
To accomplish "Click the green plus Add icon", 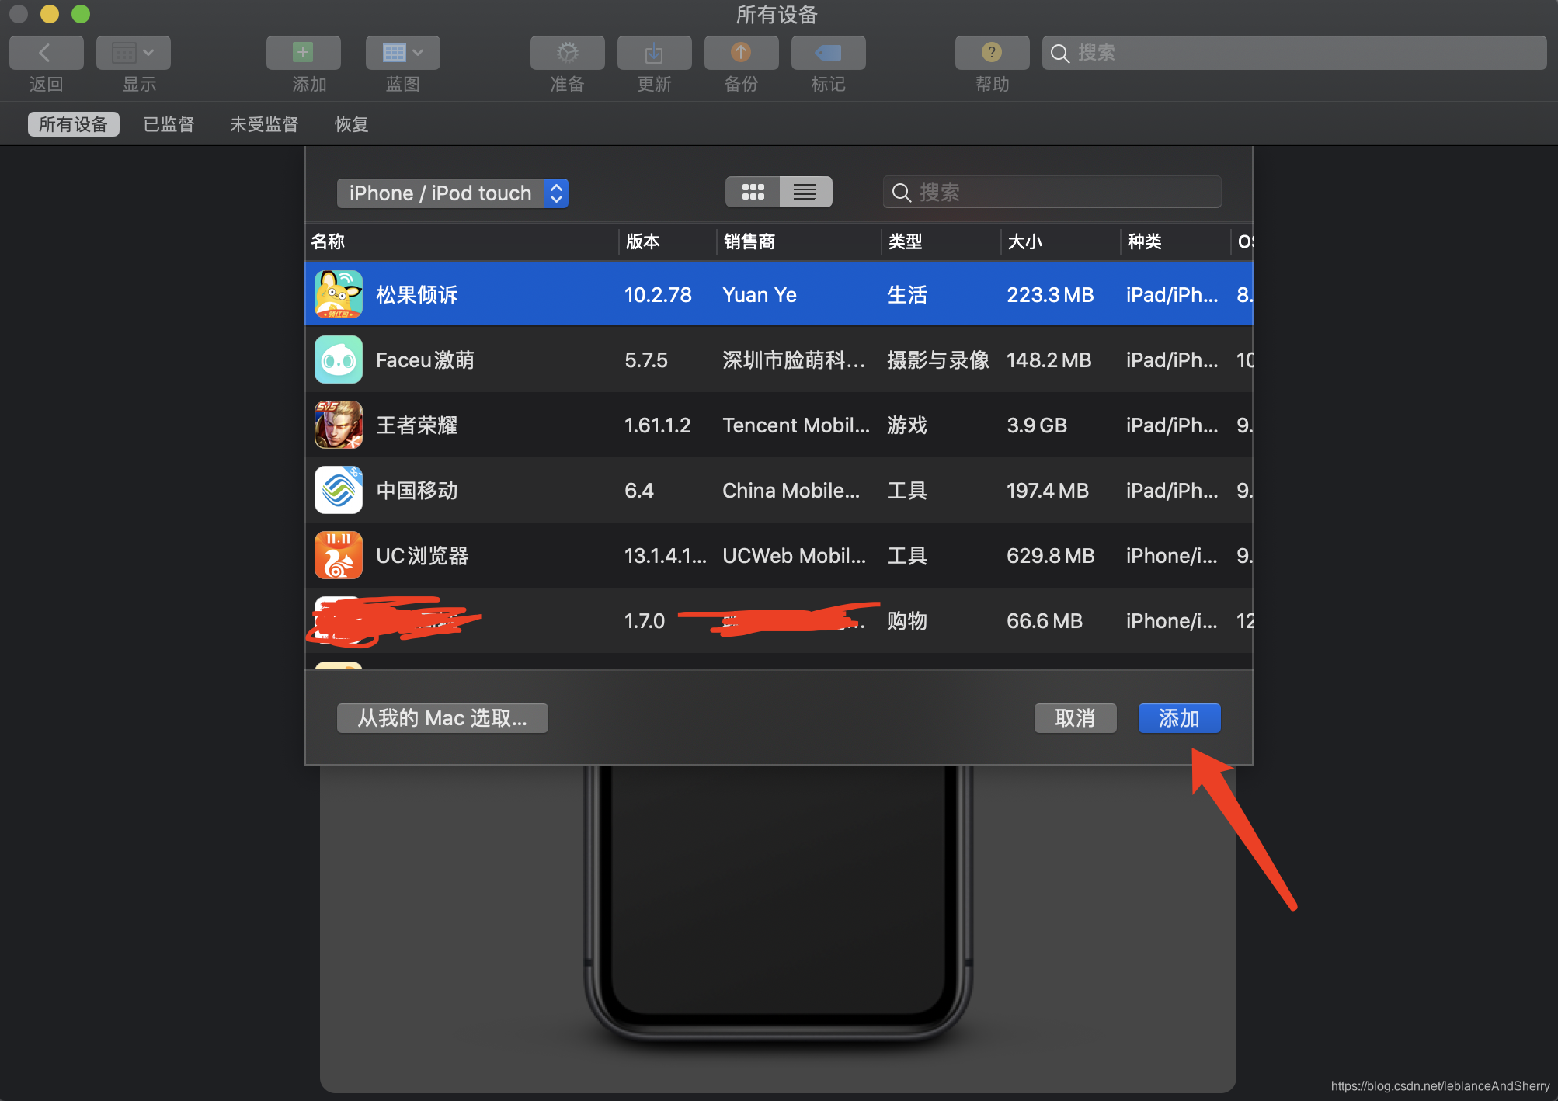I will click(x=303, y=53).
